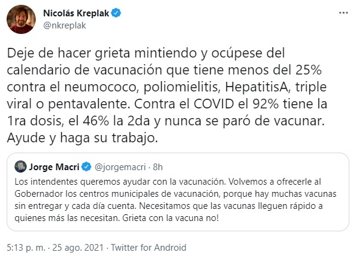Open the quoted tweet about vacunación
Image resolution: width=359 pixels, height=261 pixels.
pyautogui.click(x=178, y=192)
